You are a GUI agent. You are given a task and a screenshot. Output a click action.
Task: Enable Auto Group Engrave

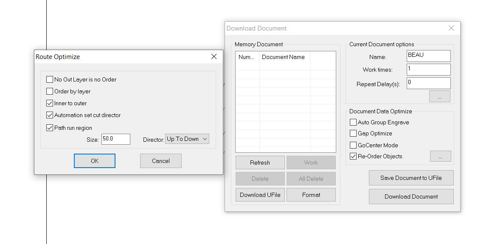tap(353, 122)
